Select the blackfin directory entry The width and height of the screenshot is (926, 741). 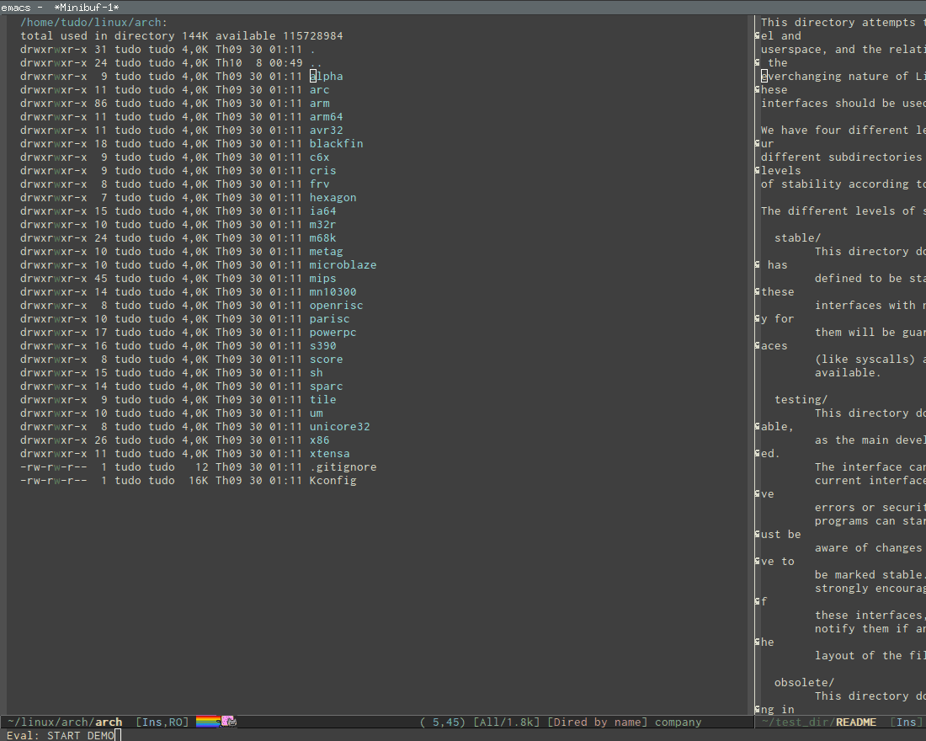coord(336,143)
